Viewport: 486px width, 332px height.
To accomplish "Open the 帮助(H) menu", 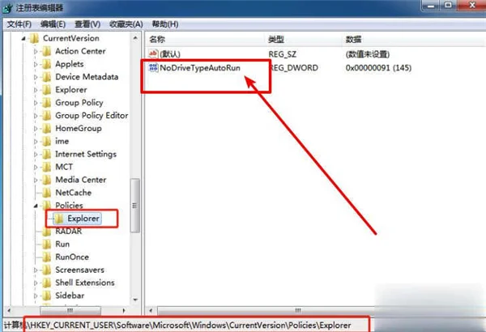I will pyautogui.click(x=165, y=24).
